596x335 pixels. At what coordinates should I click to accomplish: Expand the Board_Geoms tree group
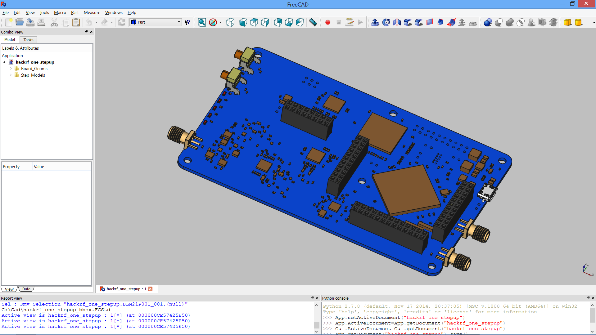pos(11,69)
